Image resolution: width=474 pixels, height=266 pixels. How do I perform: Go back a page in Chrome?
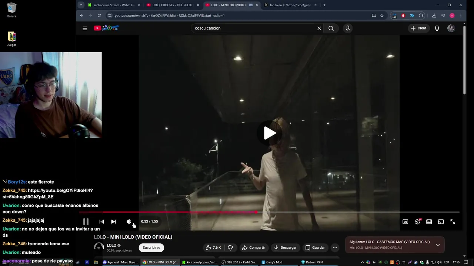click(81, 16)
